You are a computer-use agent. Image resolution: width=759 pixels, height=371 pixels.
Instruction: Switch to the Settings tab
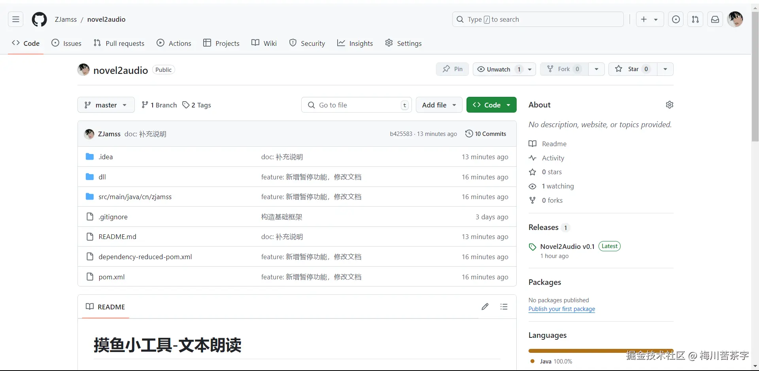403,43
